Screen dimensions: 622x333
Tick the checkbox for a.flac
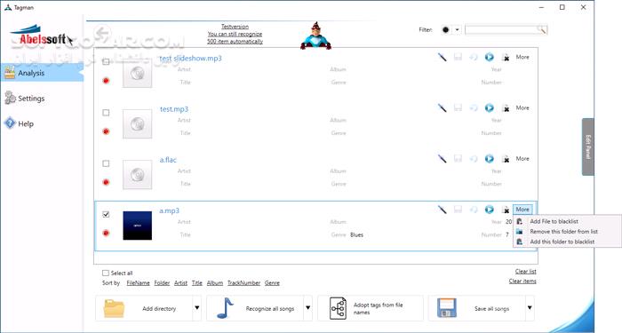pos(106,163)
